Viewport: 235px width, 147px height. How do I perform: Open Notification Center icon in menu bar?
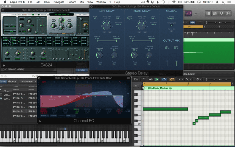229,2
